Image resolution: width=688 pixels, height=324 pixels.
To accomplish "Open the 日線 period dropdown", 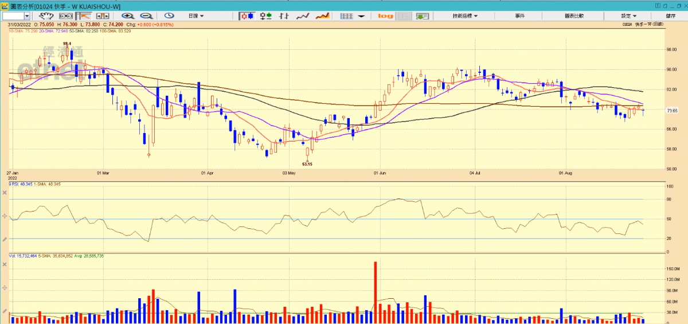I will click(196, 15).
